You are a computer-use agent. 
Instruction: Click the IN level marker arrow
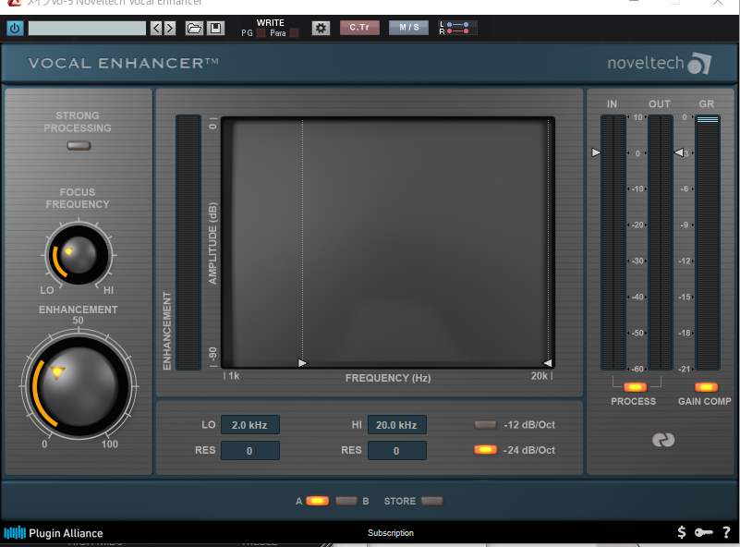tap(596, 152)
